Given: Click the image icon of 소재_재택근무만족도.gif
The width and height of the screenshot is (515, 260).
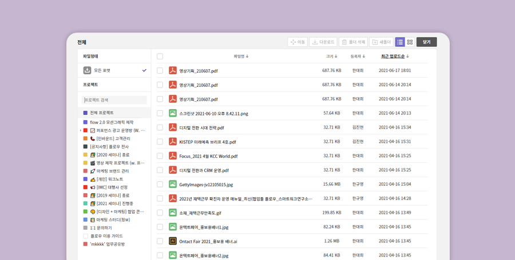Looking at the screenshot, I should point(172,213).
